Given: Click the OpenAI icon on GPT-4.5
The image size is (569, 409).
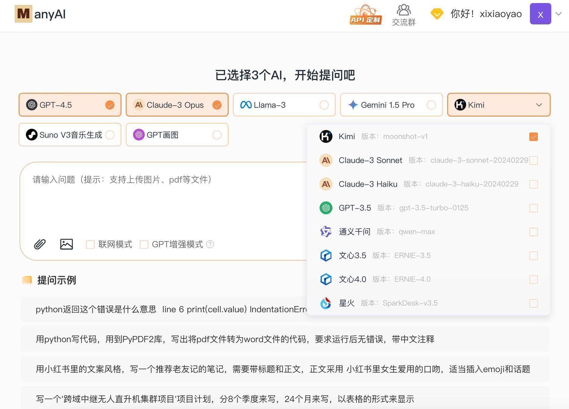Looking at the screenshot, I should click(32, 105).
